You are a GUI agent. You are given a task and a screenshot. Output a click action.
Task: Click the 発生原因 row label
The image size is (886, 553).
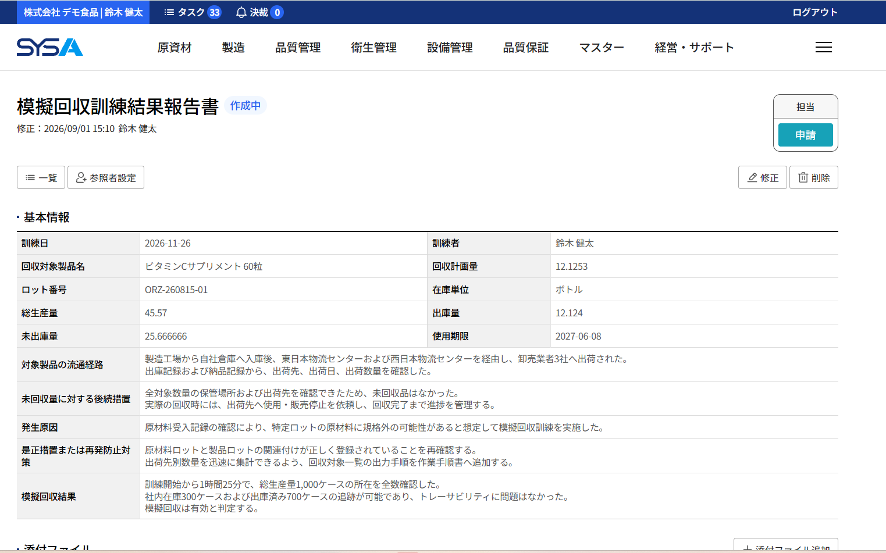pos(40,427)
